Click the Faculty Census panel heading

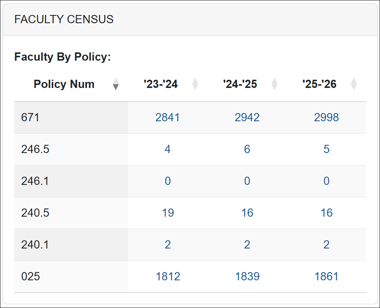tap(64, 19)
